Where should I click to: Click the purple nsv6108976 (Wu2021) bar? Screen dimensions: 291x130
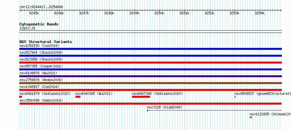point(150,76)
